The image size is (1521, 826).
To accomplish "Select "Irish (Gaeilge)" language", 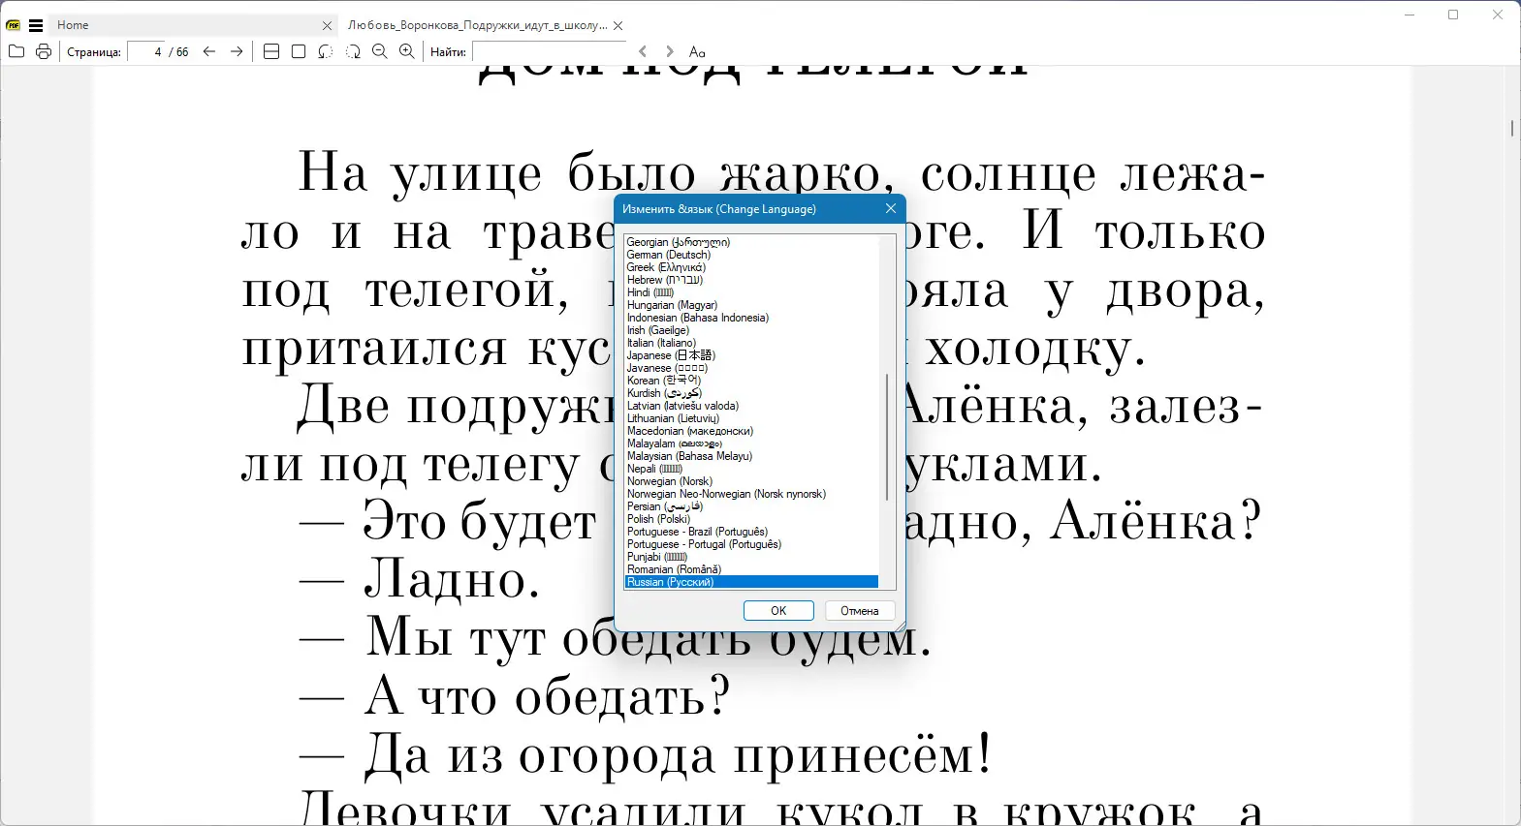I will [750, 330].
